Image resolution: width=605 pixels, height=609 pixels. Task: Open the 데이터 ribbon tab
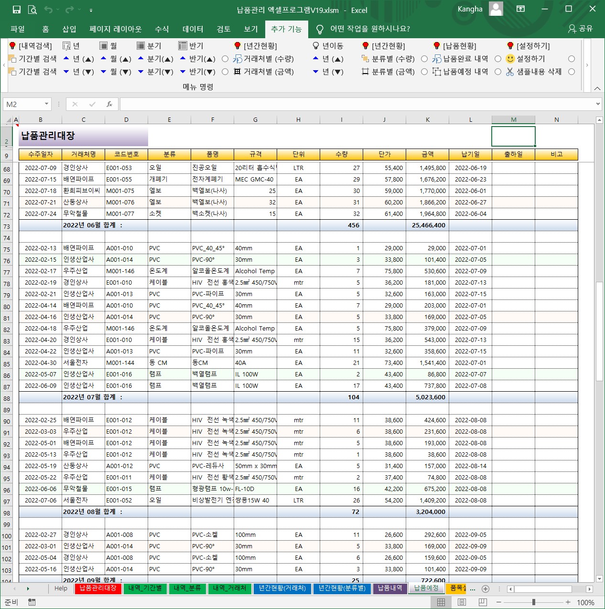click(193, 29)
